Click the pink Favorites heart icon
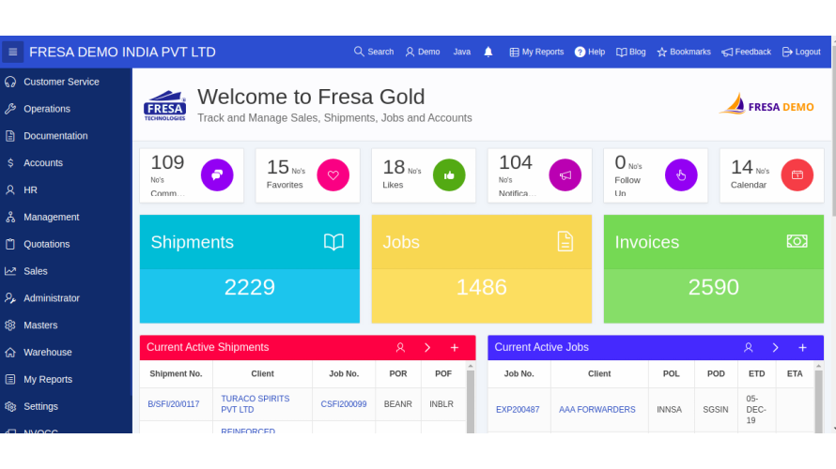This screenshot has height=469, width=836. click(333, 174)
